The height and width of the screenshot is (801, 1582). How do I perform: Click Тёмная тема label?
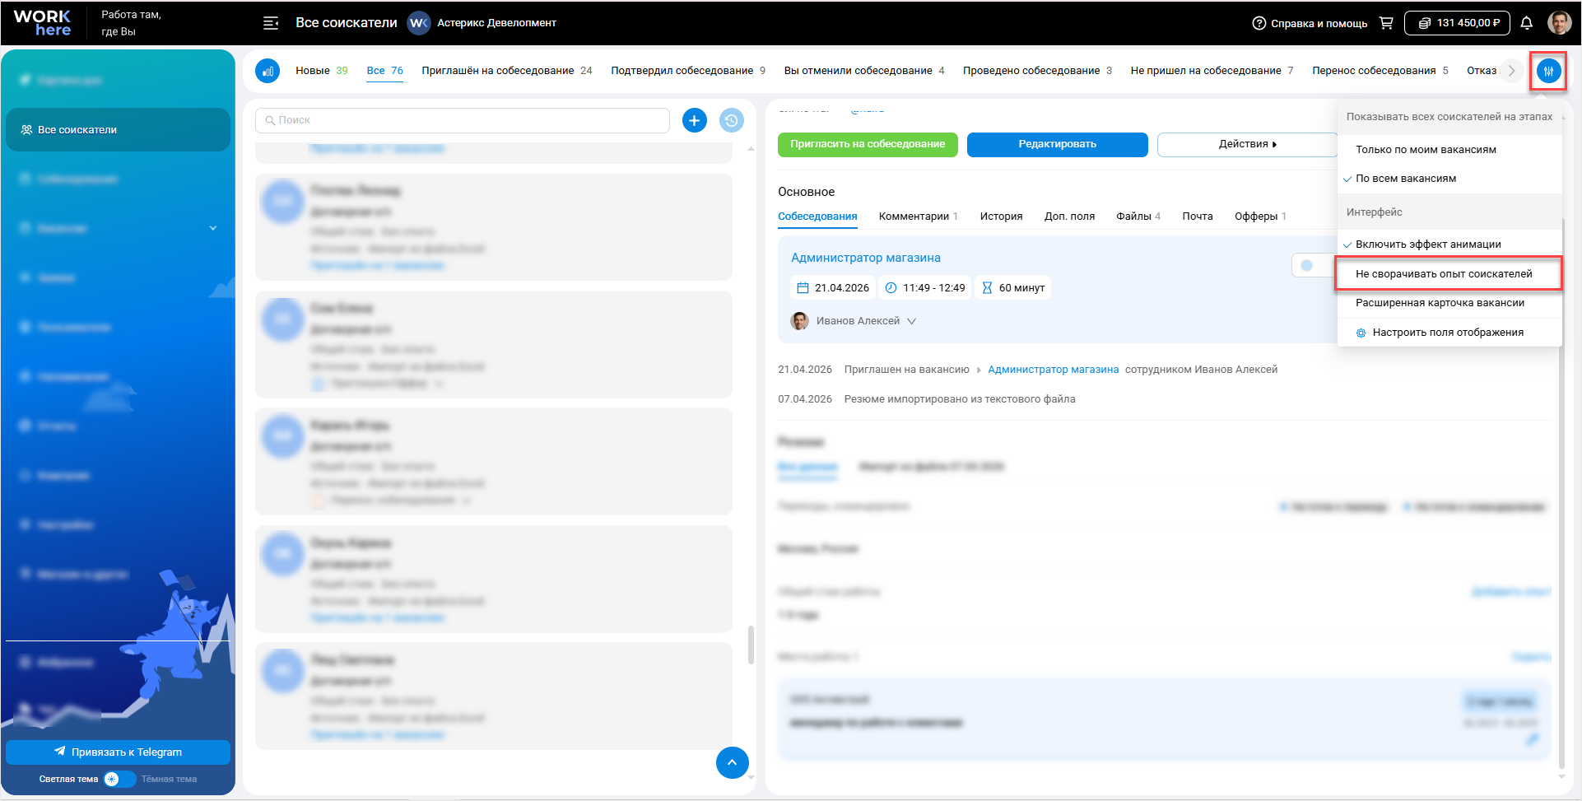pos(169,780)
